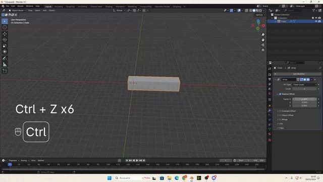
Task: Expand the Caps subpanel
Action: (x=281, y=128)
